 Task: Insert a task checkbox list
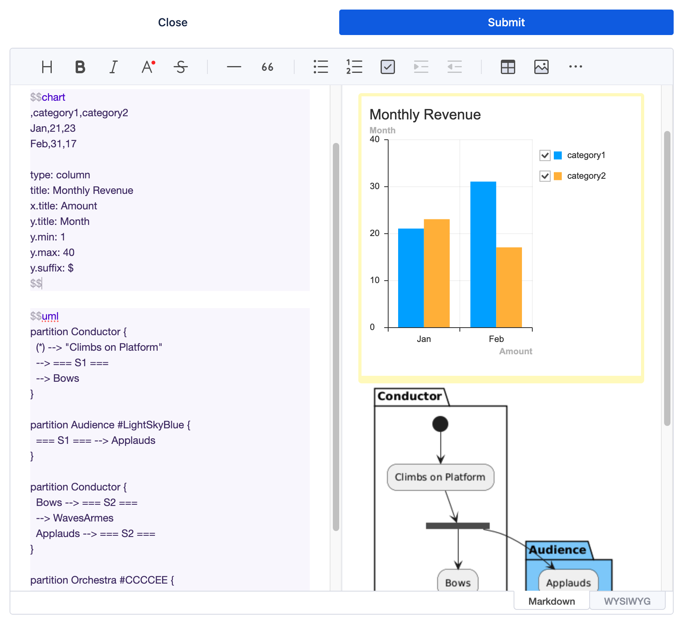click(x=387, y=67)
